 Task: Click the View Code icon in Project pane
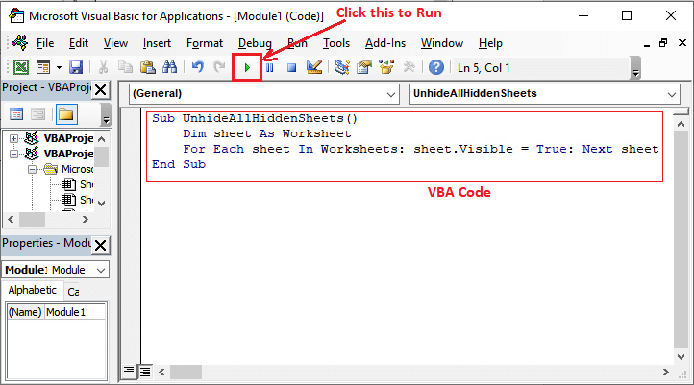pos(16,114)
